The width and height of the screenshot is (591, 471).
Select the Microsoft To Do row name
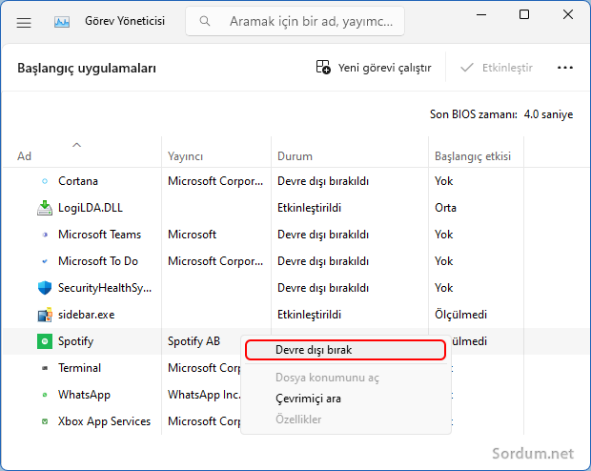point(98,261)
